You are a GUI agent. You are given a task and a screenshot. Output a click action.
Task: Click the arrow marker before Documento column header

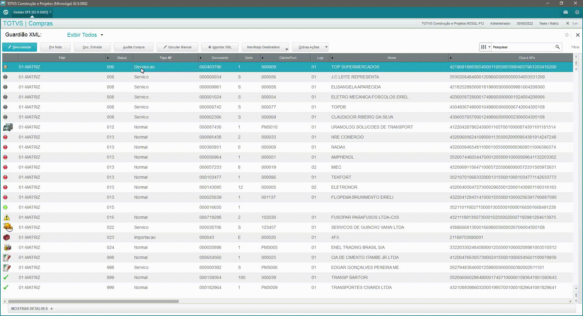(200, 58)
